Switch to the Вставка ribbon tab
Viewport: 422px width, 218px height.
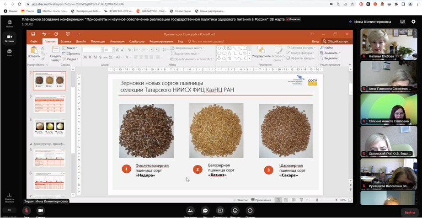click(x=65, y=41)
